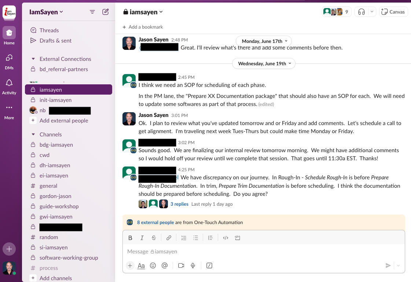
Task: Toggle bold formatting
Action: point(130,238)
